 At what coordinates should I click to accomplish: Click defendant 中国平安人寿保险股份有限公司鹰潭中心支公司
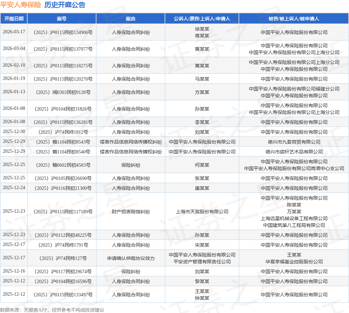294,169
